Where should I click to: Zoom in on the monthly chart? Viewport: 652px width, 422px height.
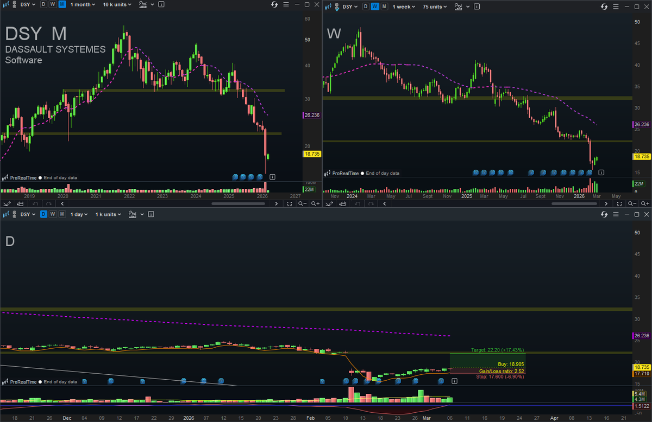click(x=315, y=203)
